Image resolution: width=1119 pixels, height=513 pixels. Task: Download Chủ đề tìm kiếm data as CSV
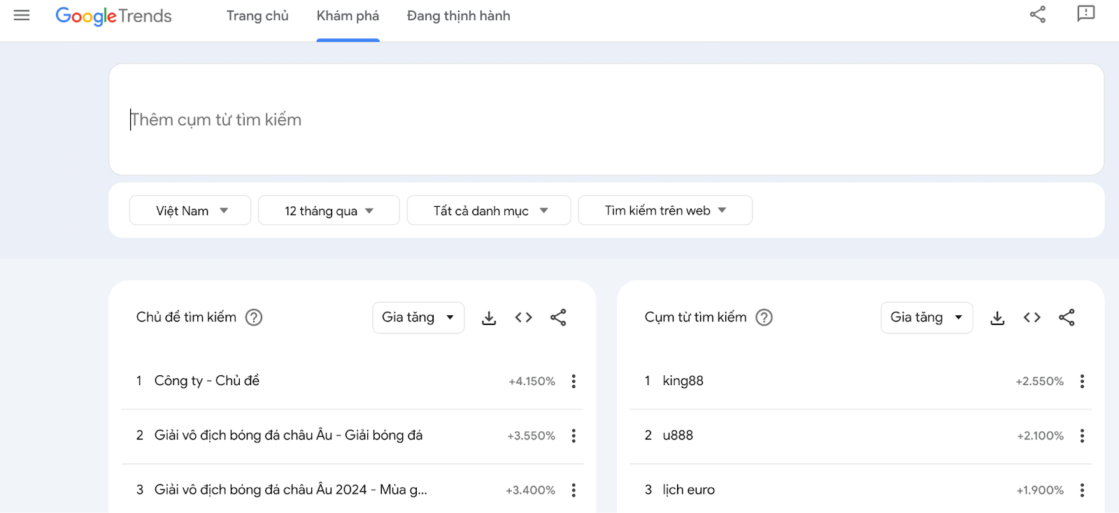tap(489, 318)
